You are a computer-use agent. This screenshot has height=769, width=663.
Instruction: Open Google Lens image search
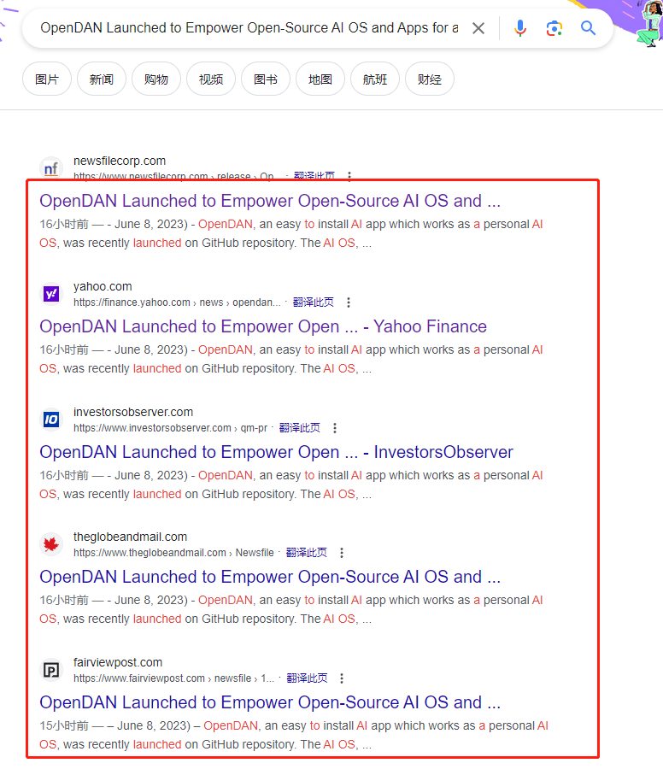pyautogui.click(x=554, y=28)
